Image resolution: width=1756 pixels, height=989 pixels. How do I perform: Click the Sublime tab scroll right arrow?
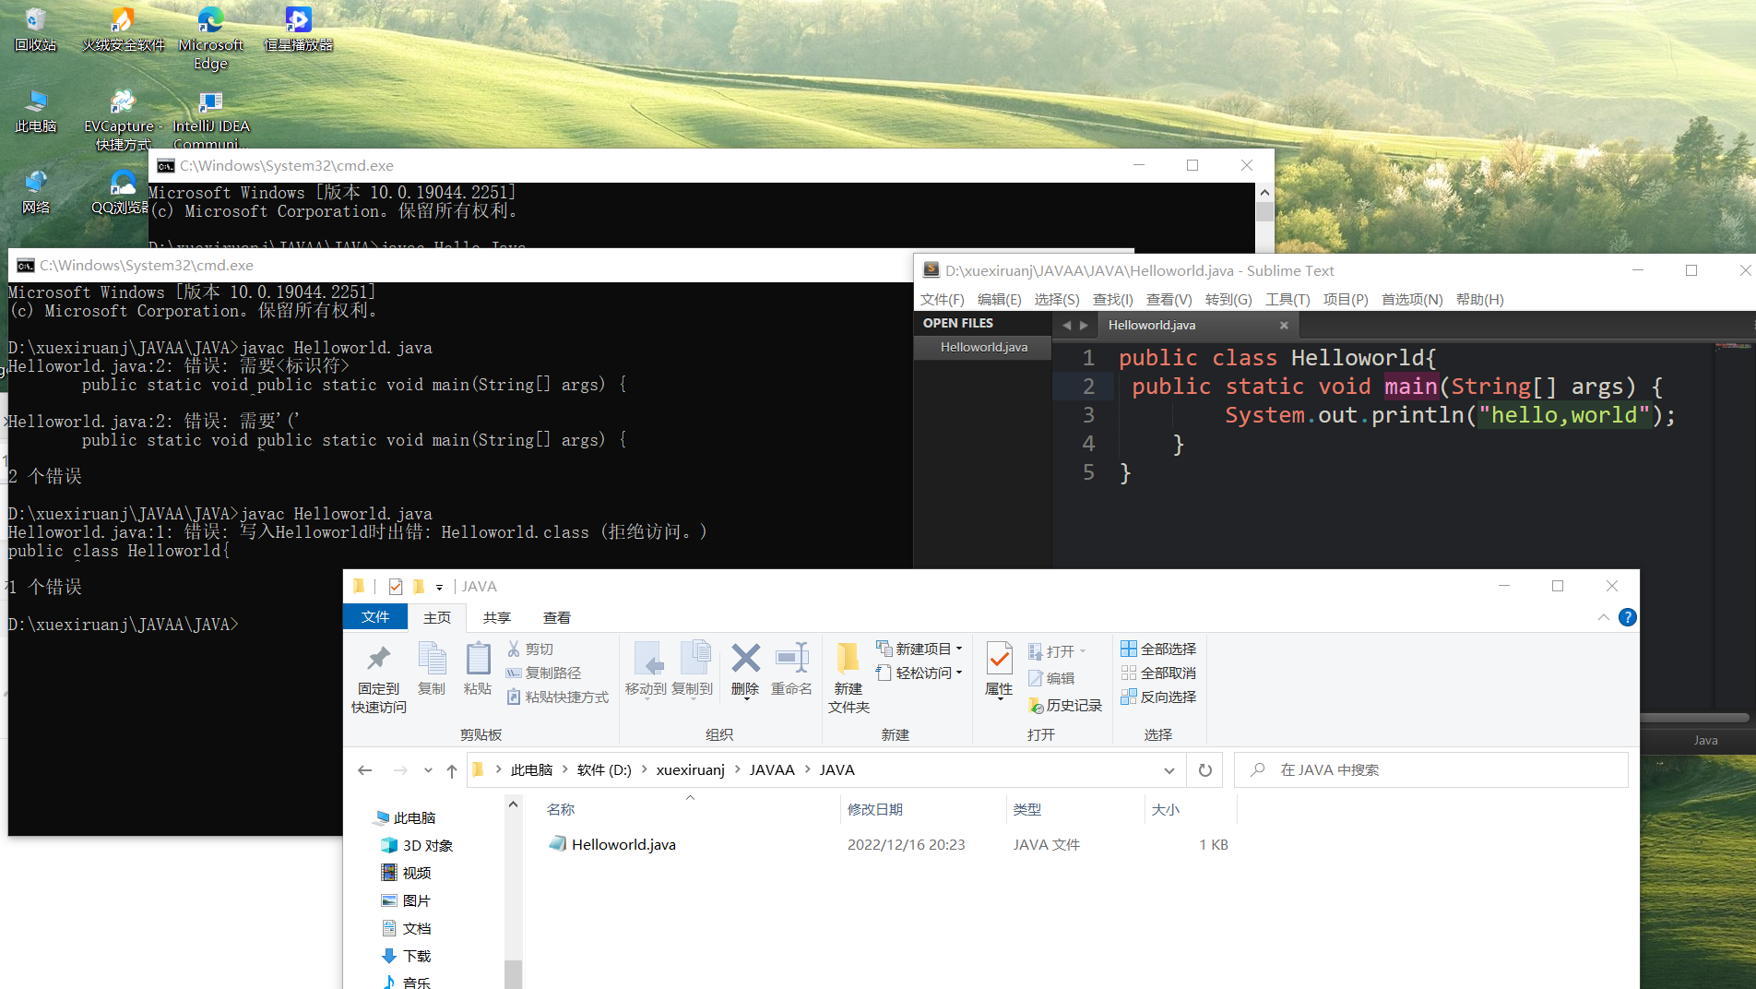[1084, 325]
